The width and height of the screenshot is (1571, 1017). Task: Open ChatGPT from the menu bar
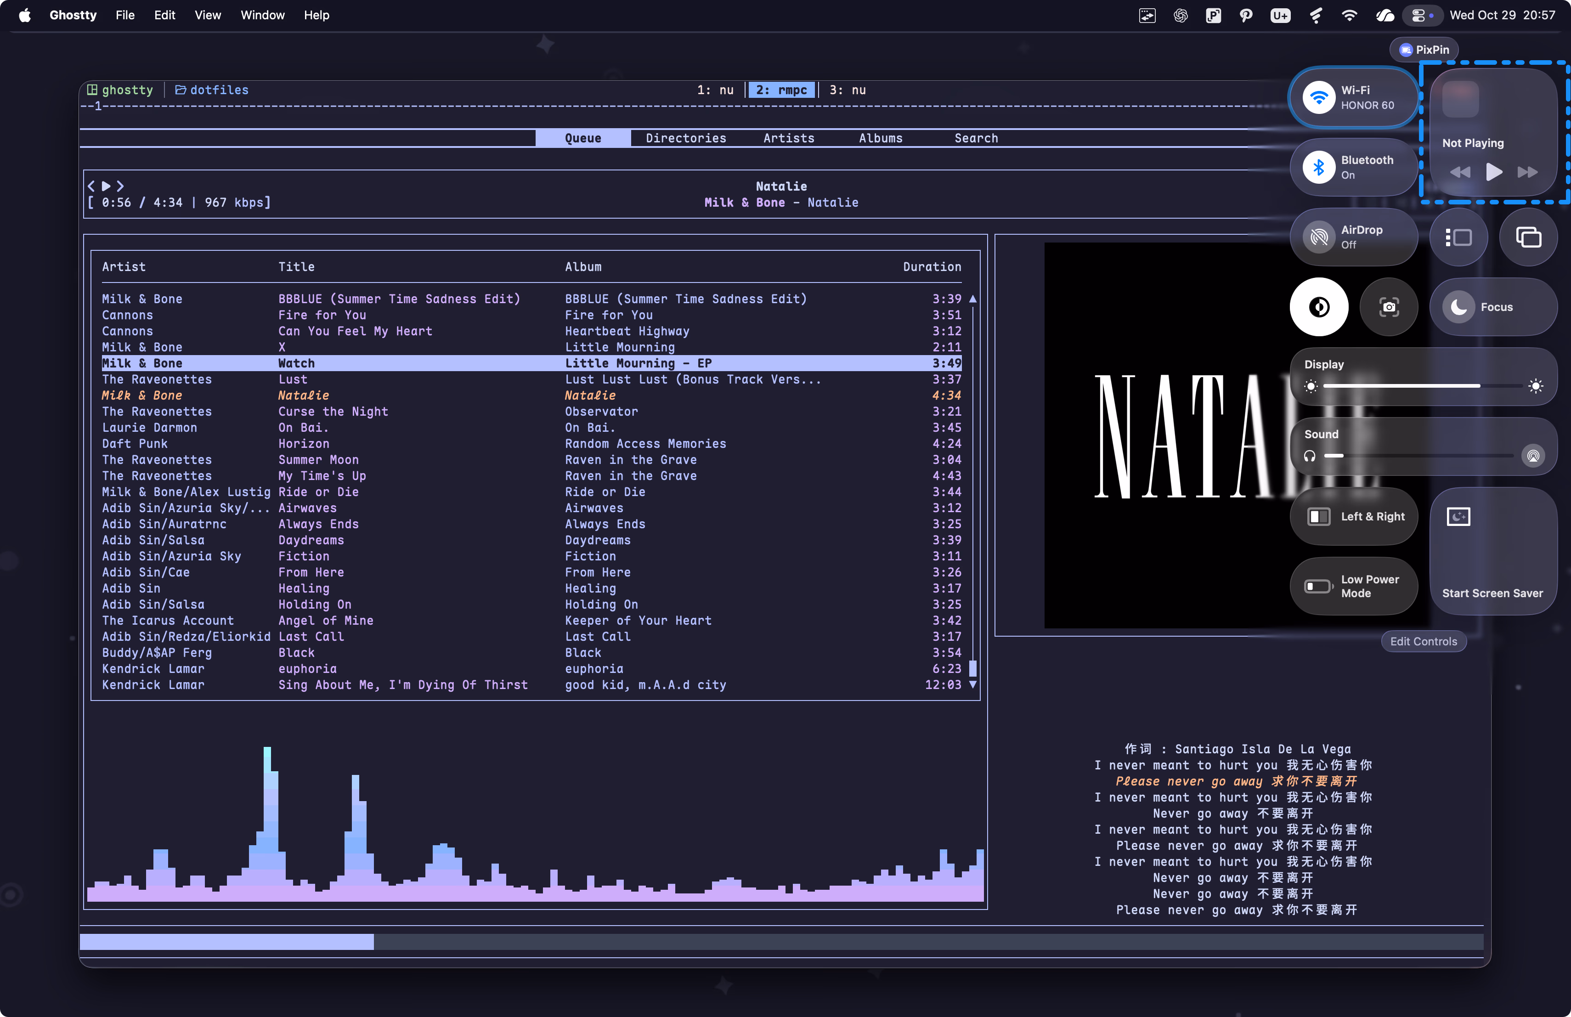pos(1180,15)
